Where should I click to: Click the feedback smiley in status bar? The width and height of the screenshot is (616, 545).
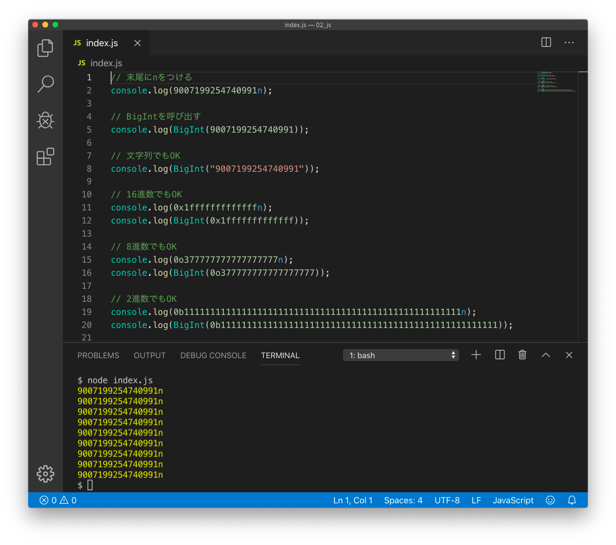click(x=550, y=500)
